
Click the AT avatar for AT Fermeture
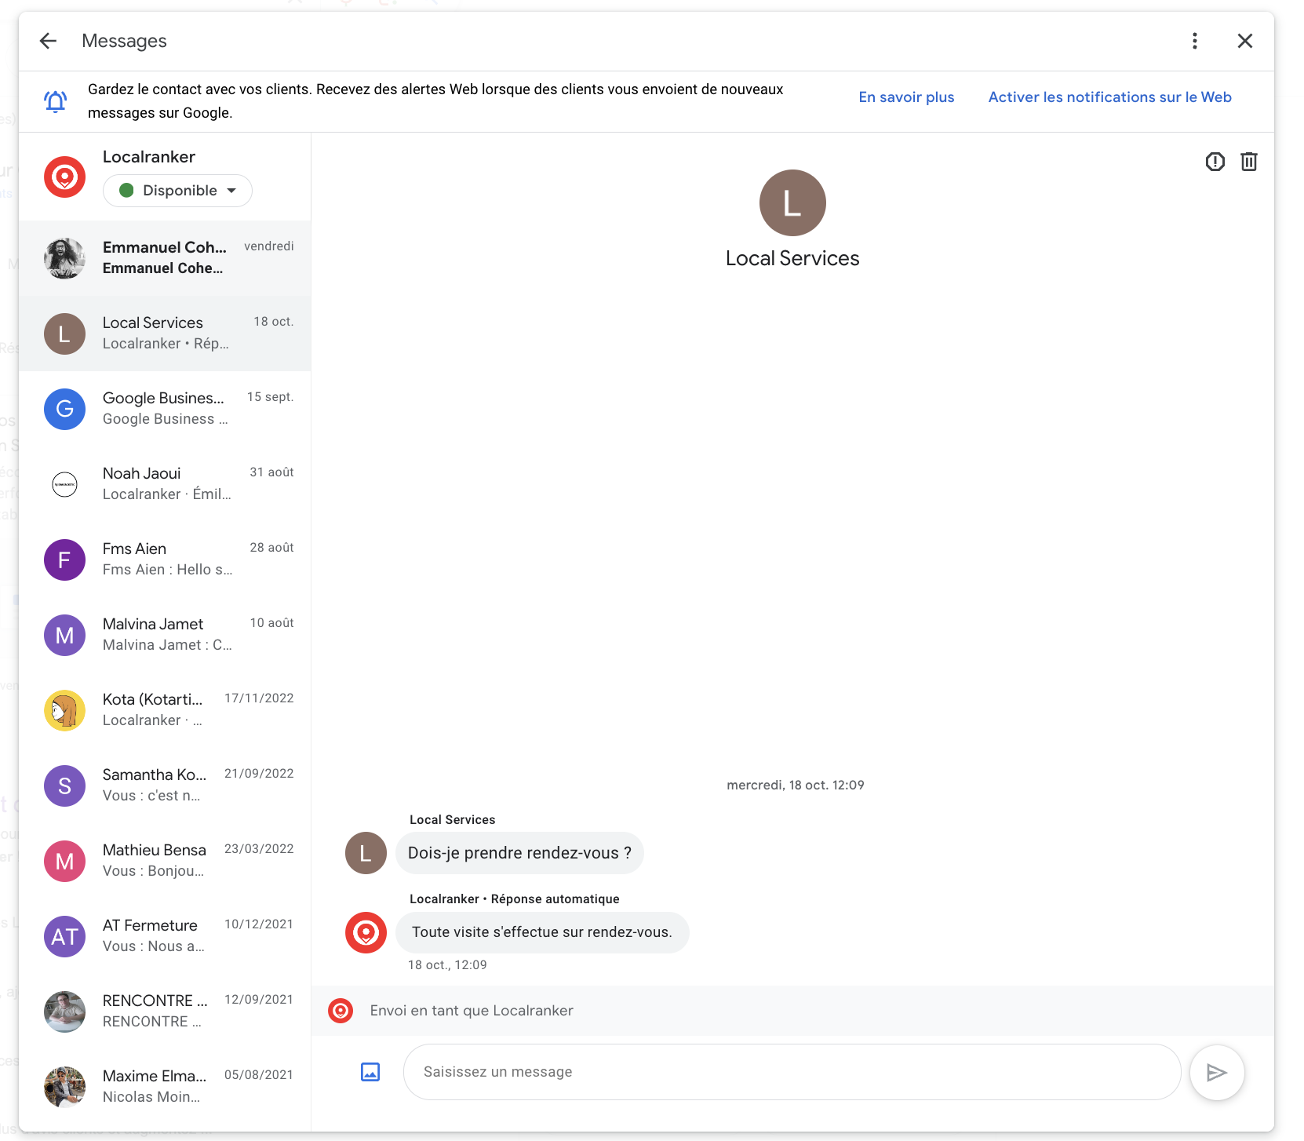[x=64, y=936]
